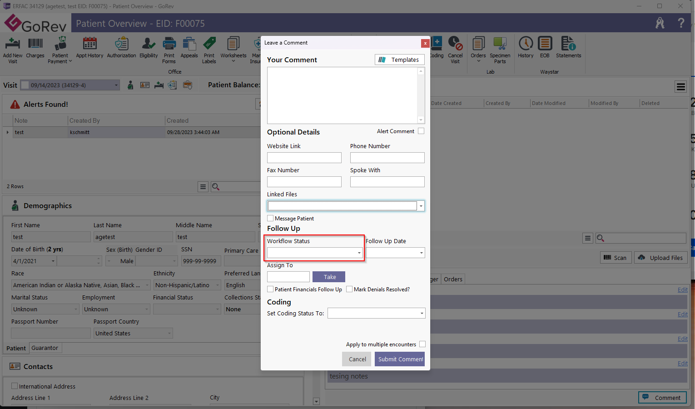The image size is (695, 409).
Task: Click the Spoke With field
Action: click(x=387, y=182)
